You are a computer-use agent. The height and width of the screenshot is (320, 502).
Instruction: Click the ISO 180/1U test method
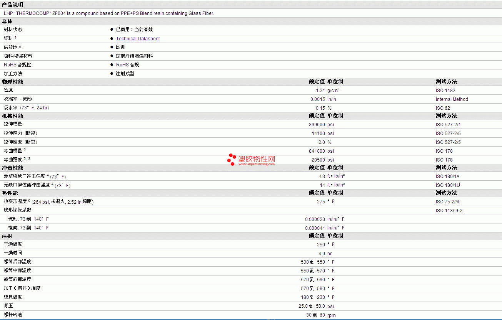pyautogui.click(x=448, y=185)
